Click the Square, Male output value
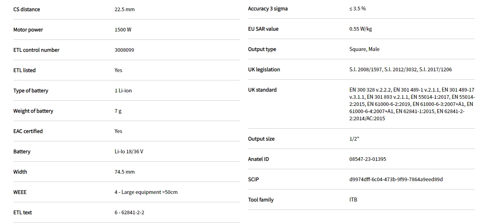The height and width of the screenshot is (223, 487). point(364,49)
